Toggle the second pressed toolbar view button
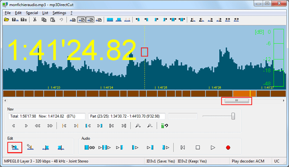Image resolution: width=289 pixels, height=167 pixels. pyautogui.click(x=81, y=20)
